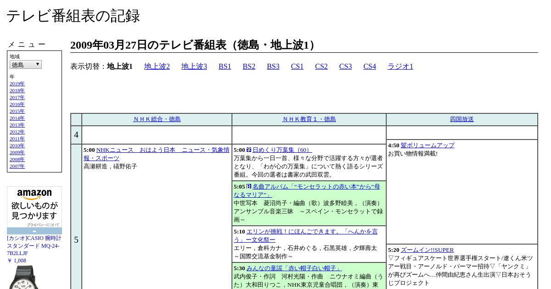Switch to the CS3 listing

345,67
